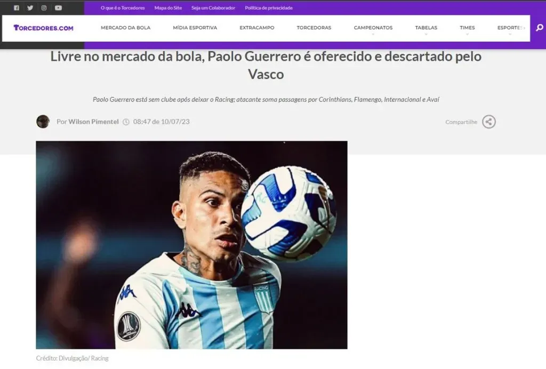Image resolution: width=546 pixels, height=369 pixels.
Task: Expand the Esportes dropdown menu
Action: pyautogui.click(x=510, y=28)
